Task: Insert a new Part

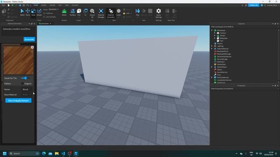Action: click(79, 12)
